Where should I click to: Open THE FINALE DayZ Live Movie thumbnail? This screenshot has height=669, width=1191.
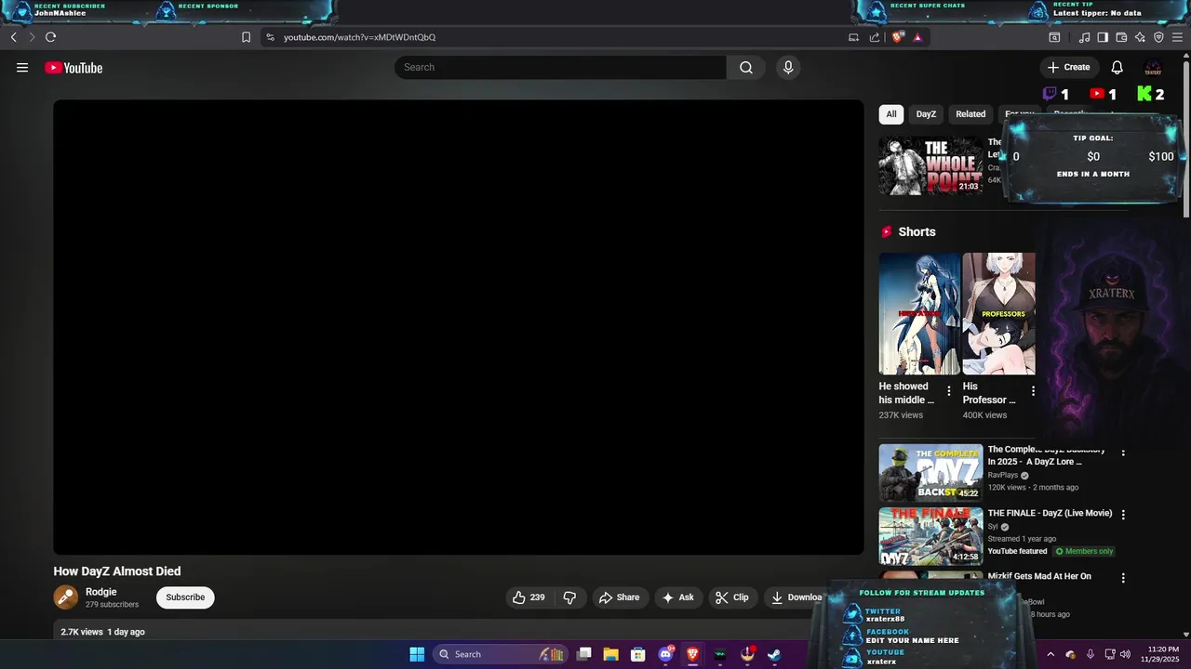pyautogui.click(x=930, y=536)
